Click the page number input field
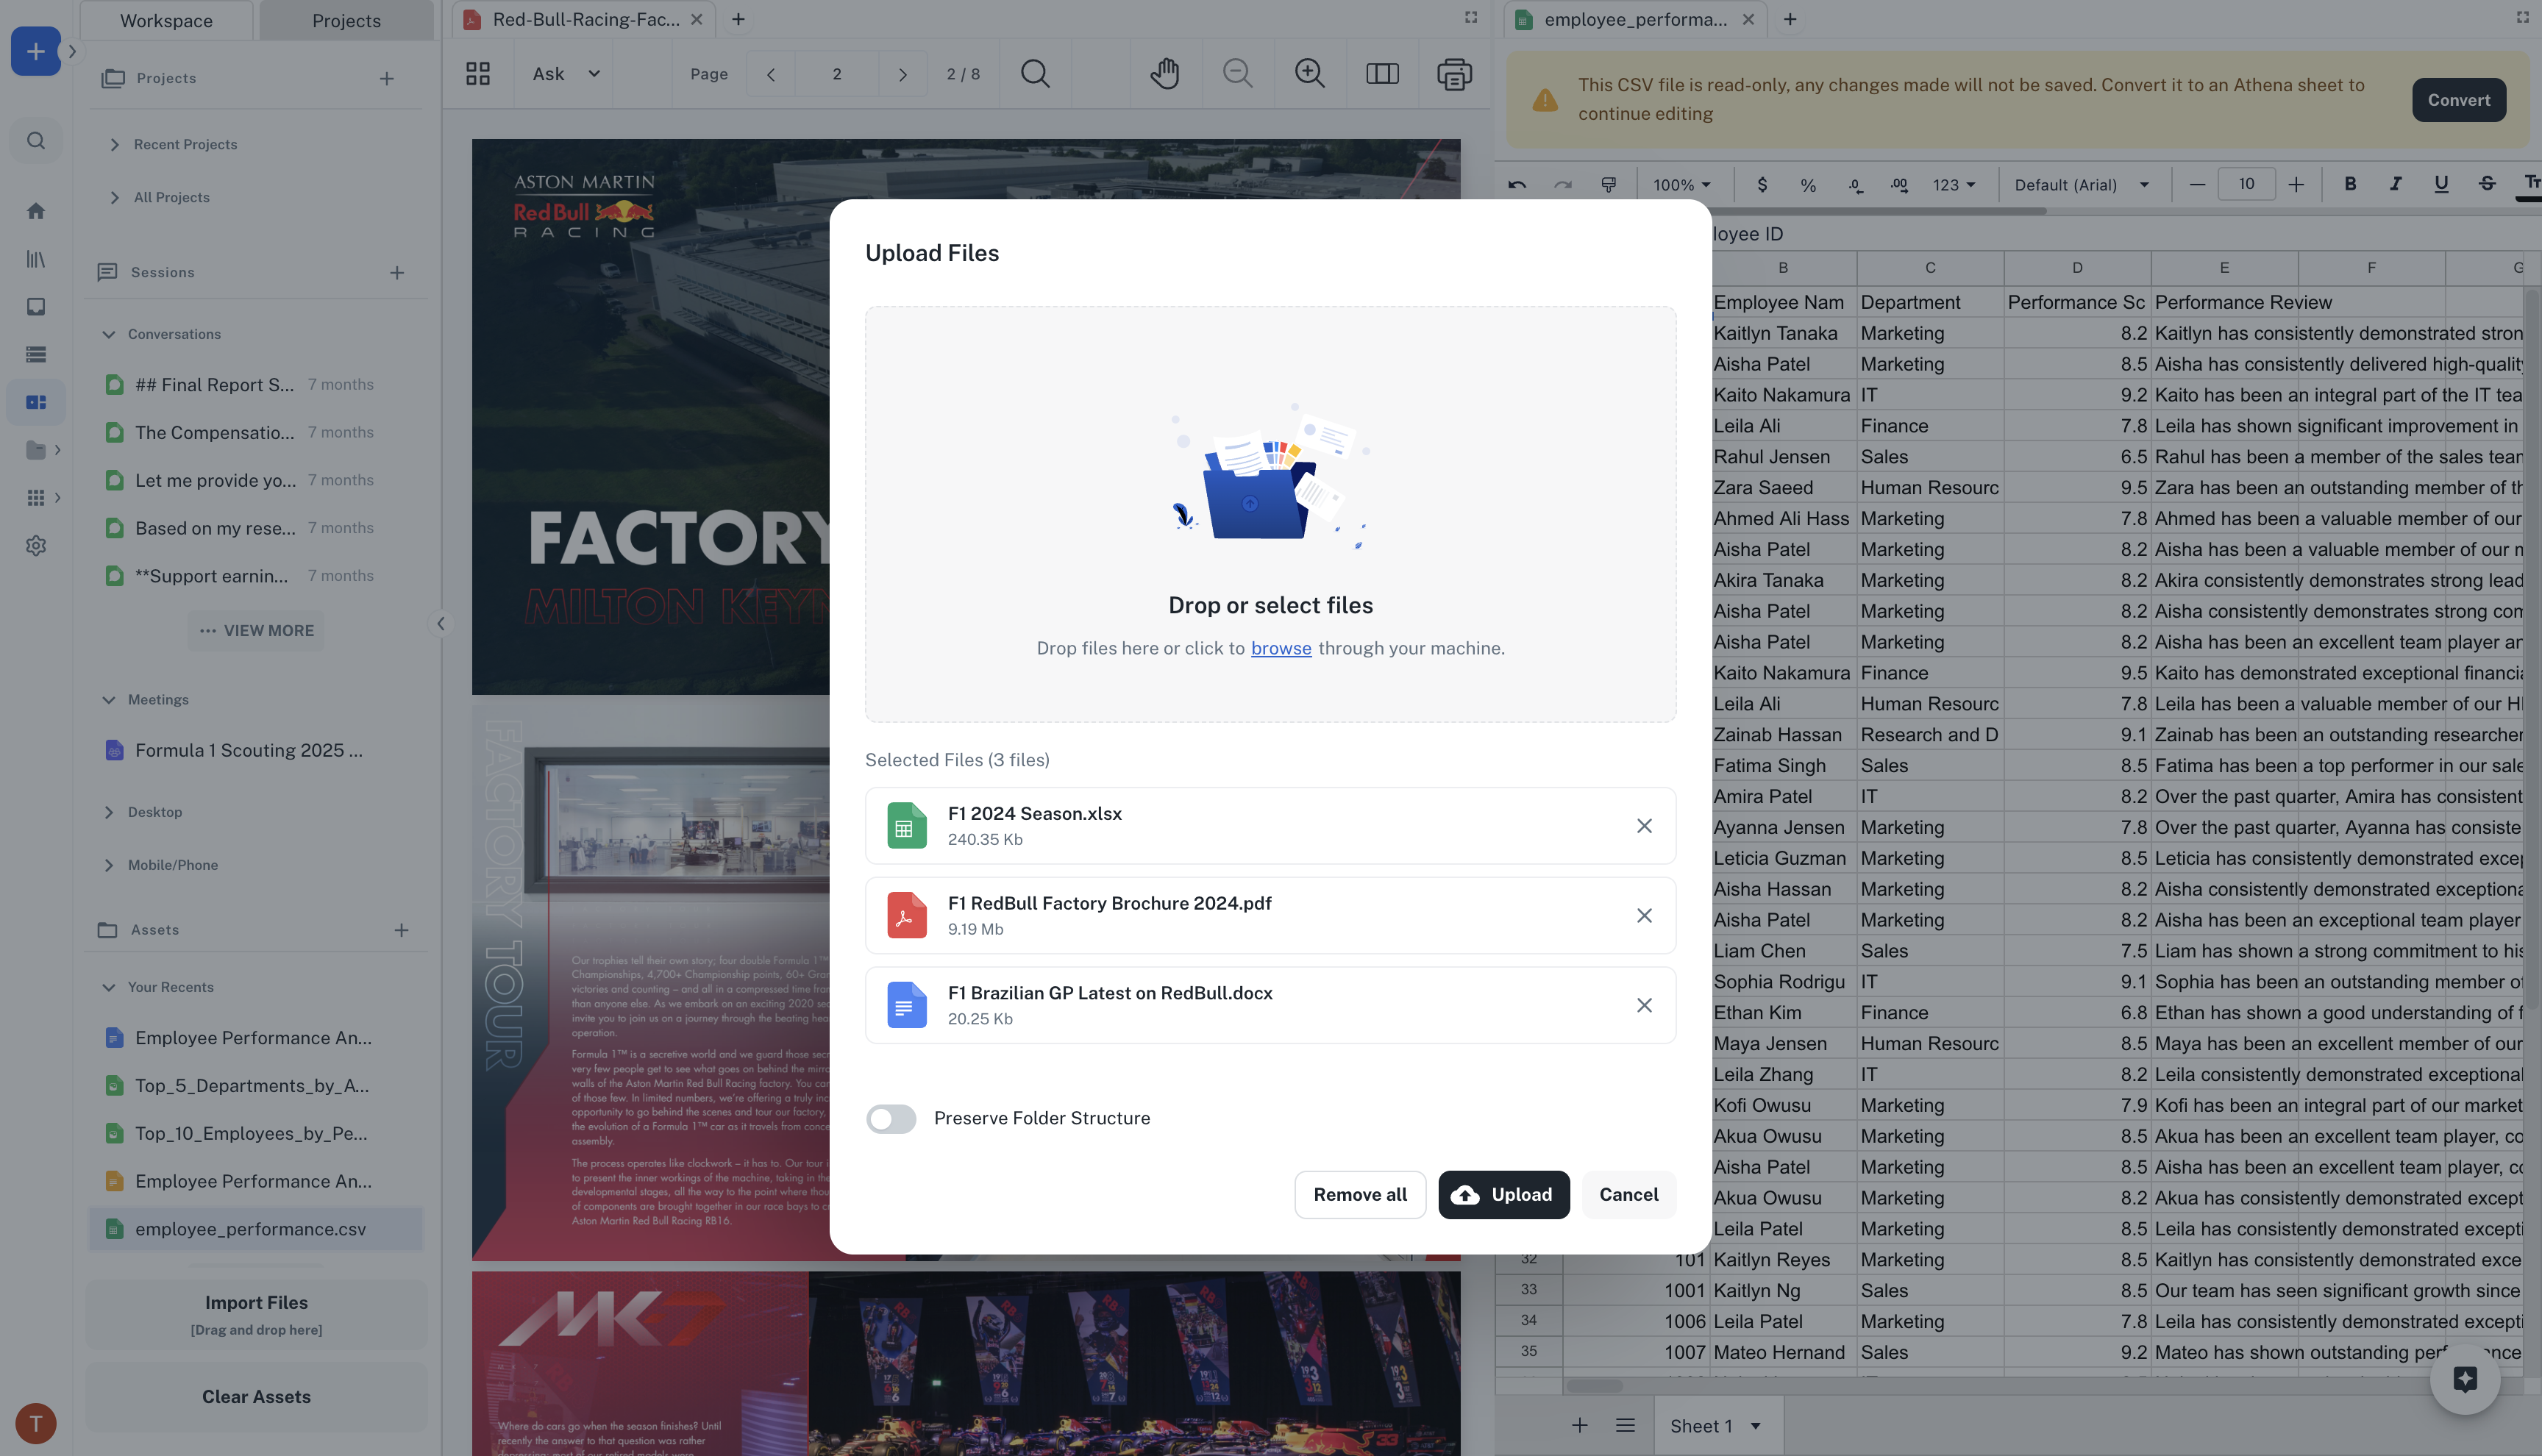Viewport: 2542px width, 1456px height. click(836, 74)
